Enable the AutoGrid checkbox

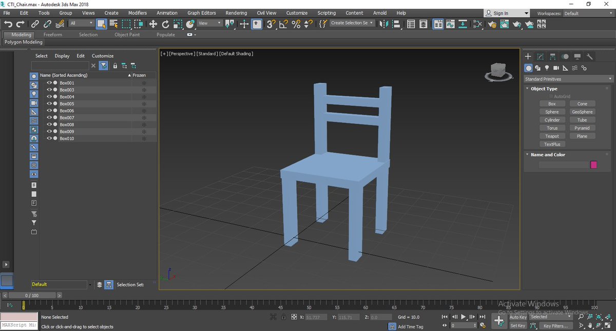coord(551,96)
